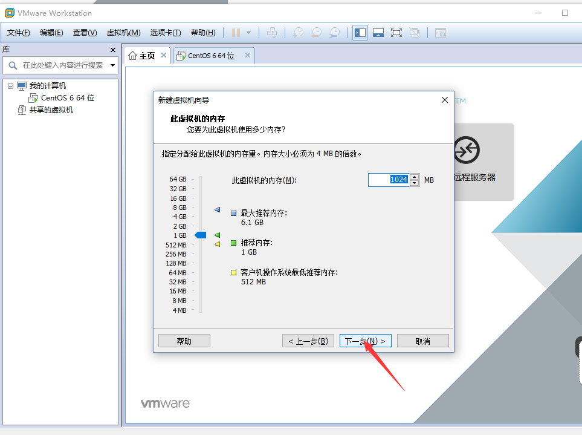The width and height of the screenshot is (582, 435).
Task: Minimize the VMware Workstation window
Action: tap(538, 13)
